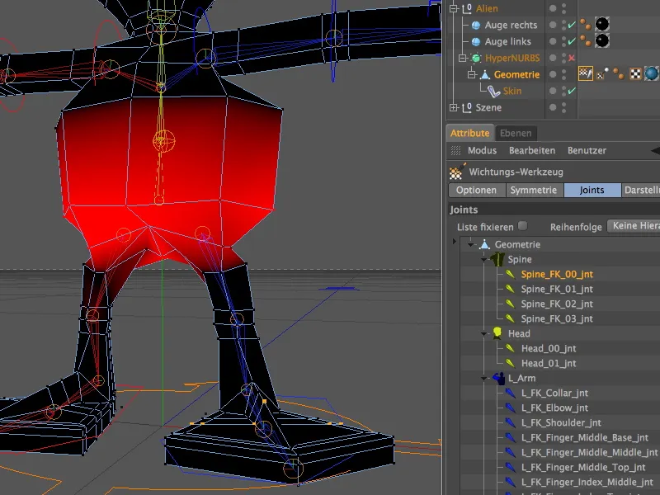This screenshot has height=495, width=660.
Task: Select Head_01_jnt in the Joints list
Action: point(549,363)
